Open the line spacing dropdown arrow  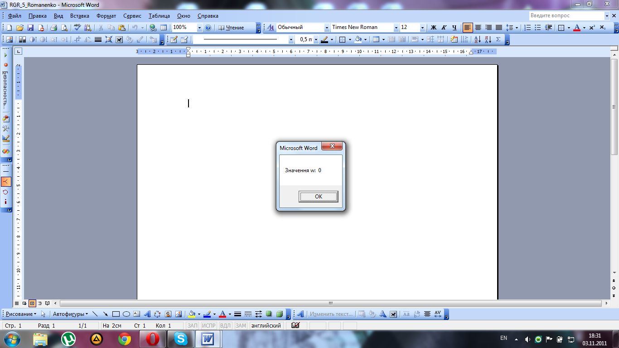516,28
